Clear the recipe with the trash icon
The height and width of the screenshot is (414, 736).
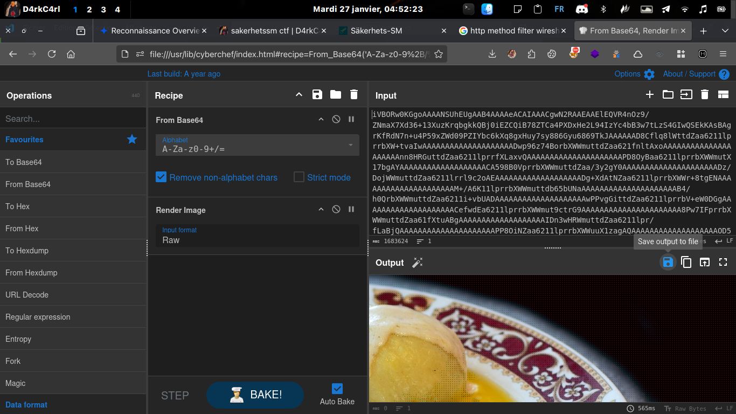point(354,94)
